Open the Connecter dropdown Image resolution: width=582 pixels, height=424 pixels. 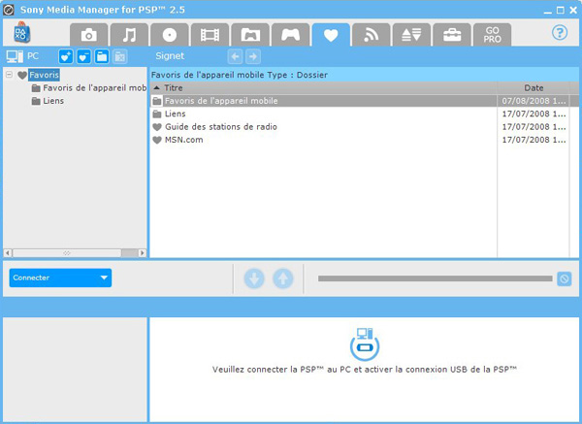click(x=60, y=277)
